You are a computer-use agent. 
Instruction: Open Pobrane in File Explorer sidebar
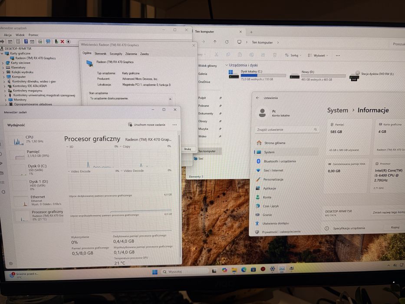coord(204,106)
